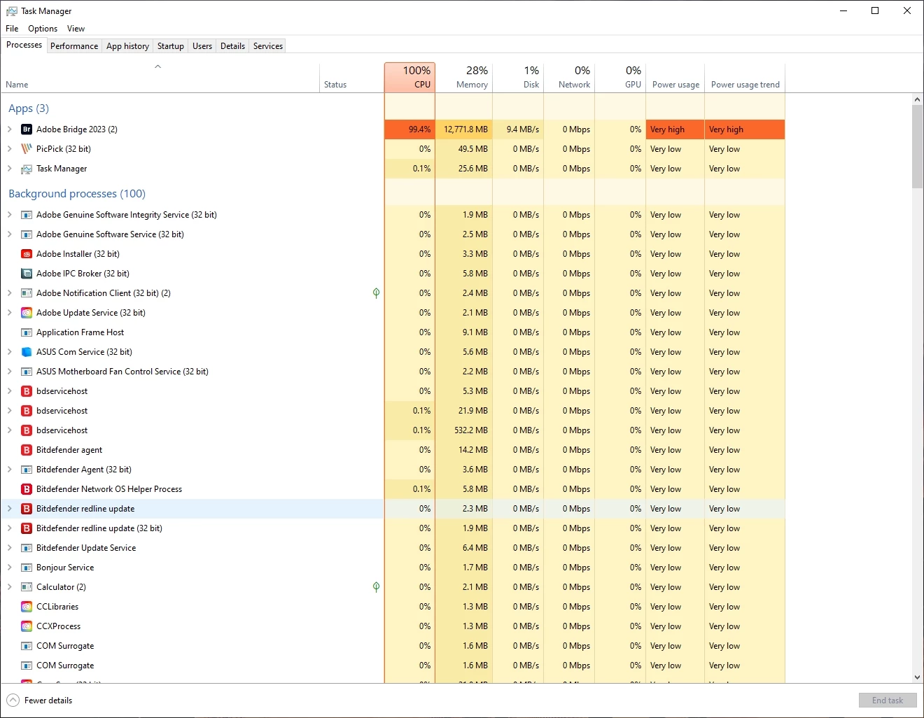Expand the PicPick (32 bit) process
This screenshot has width=924, height=718.
click(10, 149)
